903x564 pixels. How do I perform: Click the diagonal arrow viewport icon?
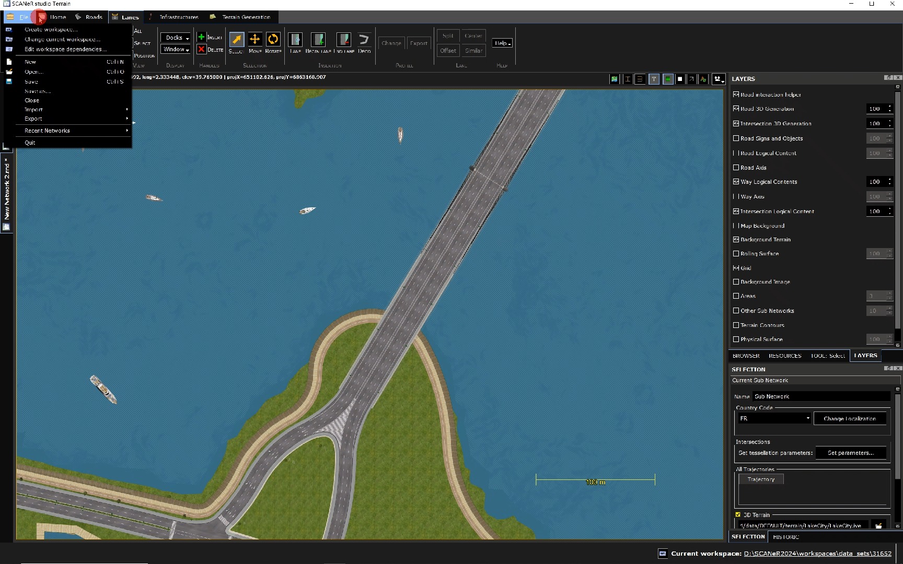click(x=691, y=79)
